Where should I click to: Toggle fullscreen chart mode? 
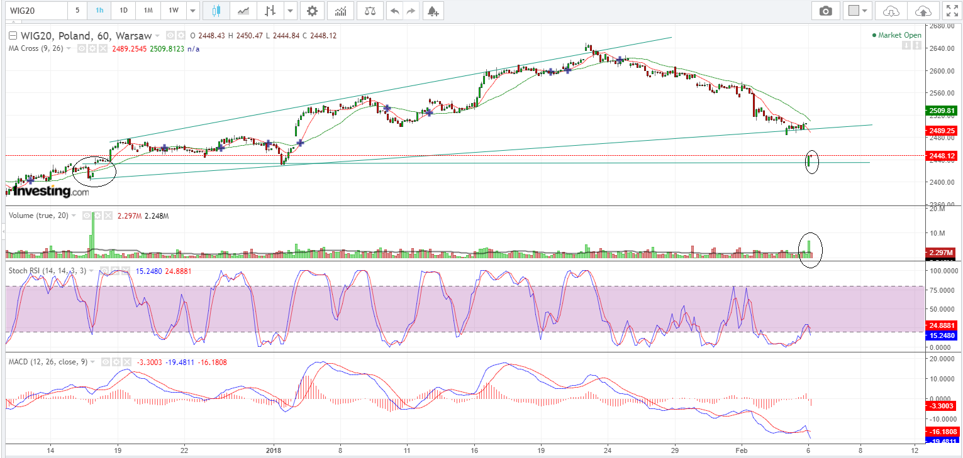(x=952, y=11)
